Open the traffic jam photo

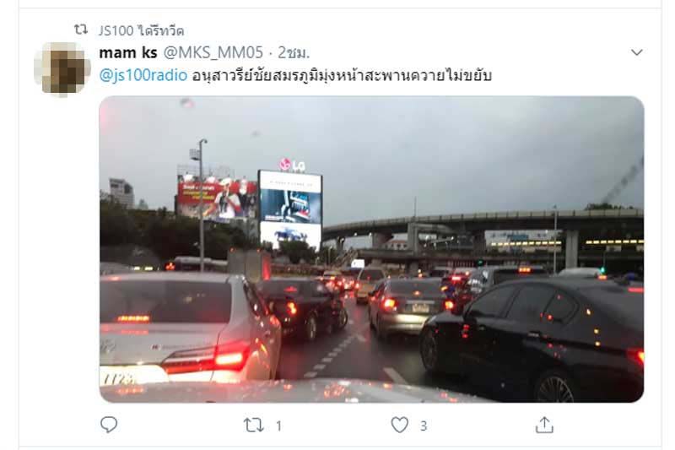coord(371,249)
